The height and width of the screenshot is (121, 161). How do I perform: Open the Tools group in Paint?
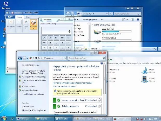(26, 24)
